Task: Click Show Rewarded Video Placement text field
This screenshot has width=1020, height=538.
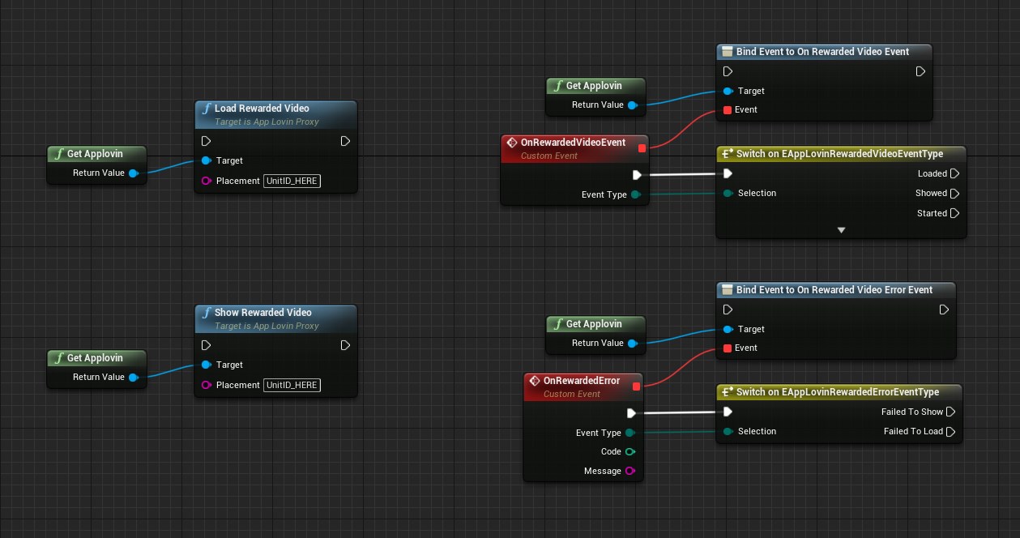Action: click(x=292, y=385)
